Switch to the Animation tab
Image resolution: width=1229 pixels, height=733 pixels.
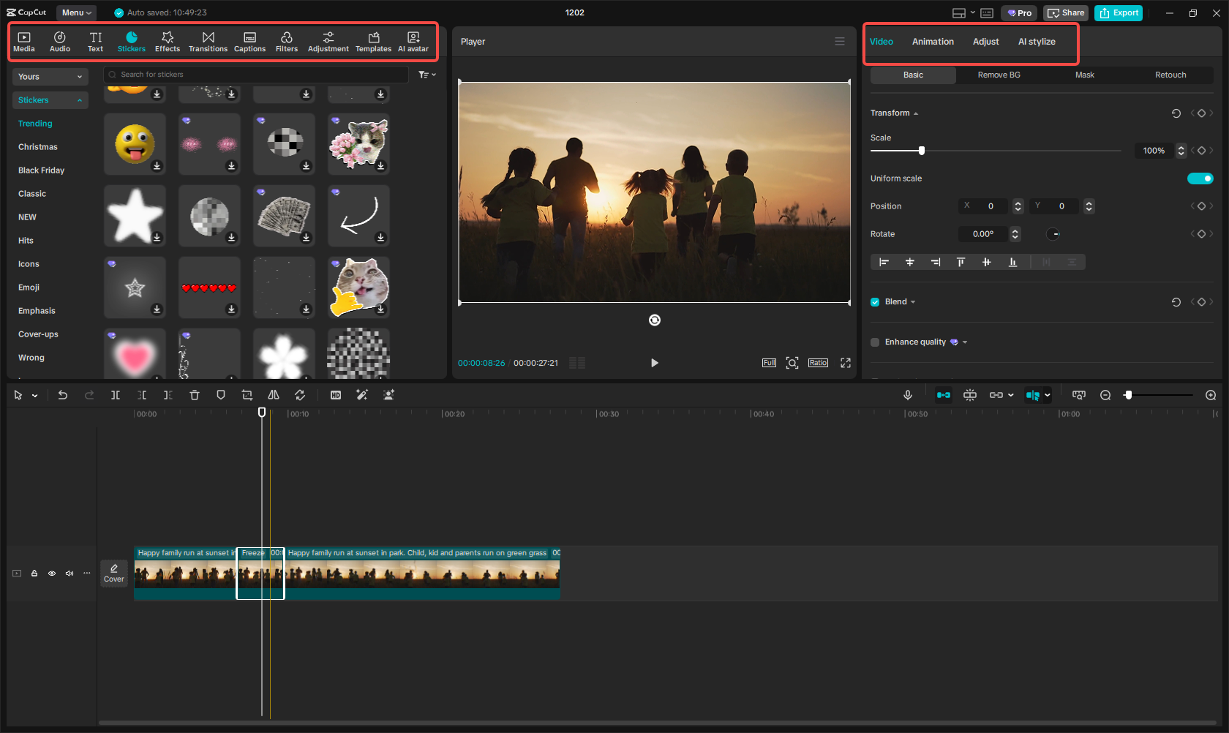tap(932, 42)
